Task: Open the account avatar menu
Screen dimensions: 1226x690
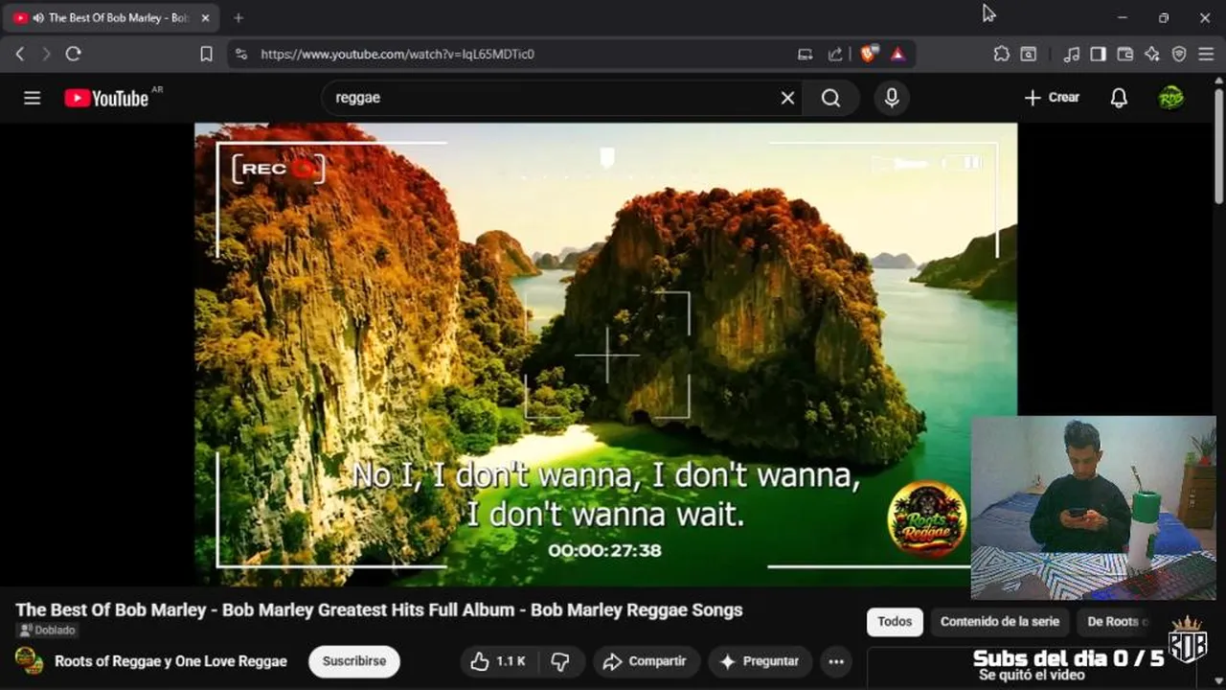Action: pyautogui.click(x=1170, y=98)
